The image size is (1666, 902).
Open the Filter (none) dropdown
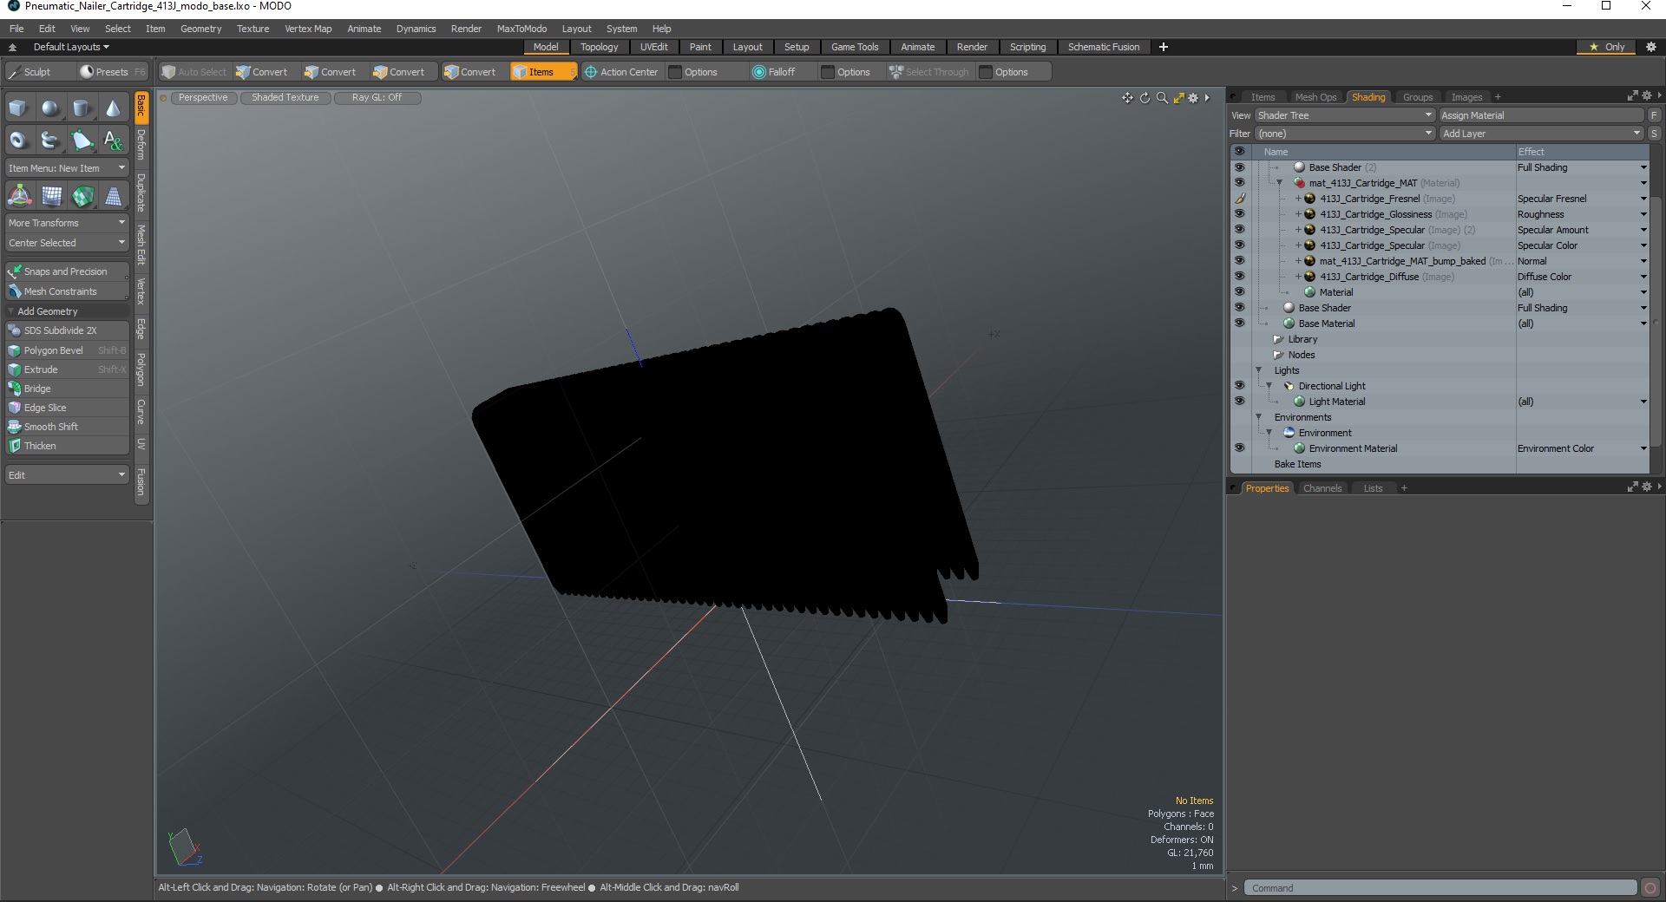pos(1345,134)
